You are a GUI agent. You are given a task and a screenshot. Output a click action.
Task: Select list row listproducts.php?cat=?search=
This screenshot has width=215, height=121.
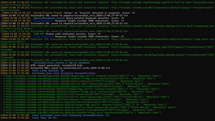(x=81, y=113)
